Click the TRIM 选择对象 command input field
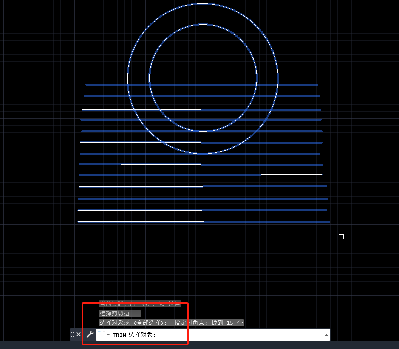This screenshot has width=399, height=349. (x=213, y=335)
